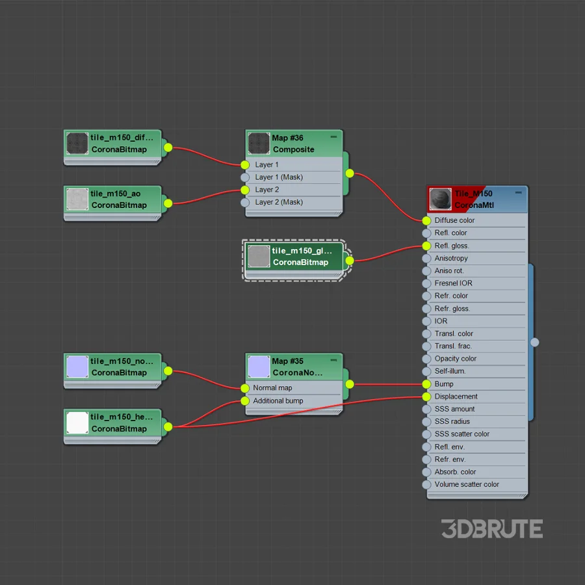Select the tile_m150_gl CoronaBitmap node thumbnail
The height and width of the screenshot is (585, 585).
tap(259, 256)
